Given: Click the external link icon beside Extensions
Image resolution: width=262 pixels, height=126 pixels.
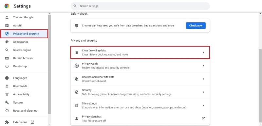Looking at the screenshot, I should pyautogui.click(x=32, y=122).
